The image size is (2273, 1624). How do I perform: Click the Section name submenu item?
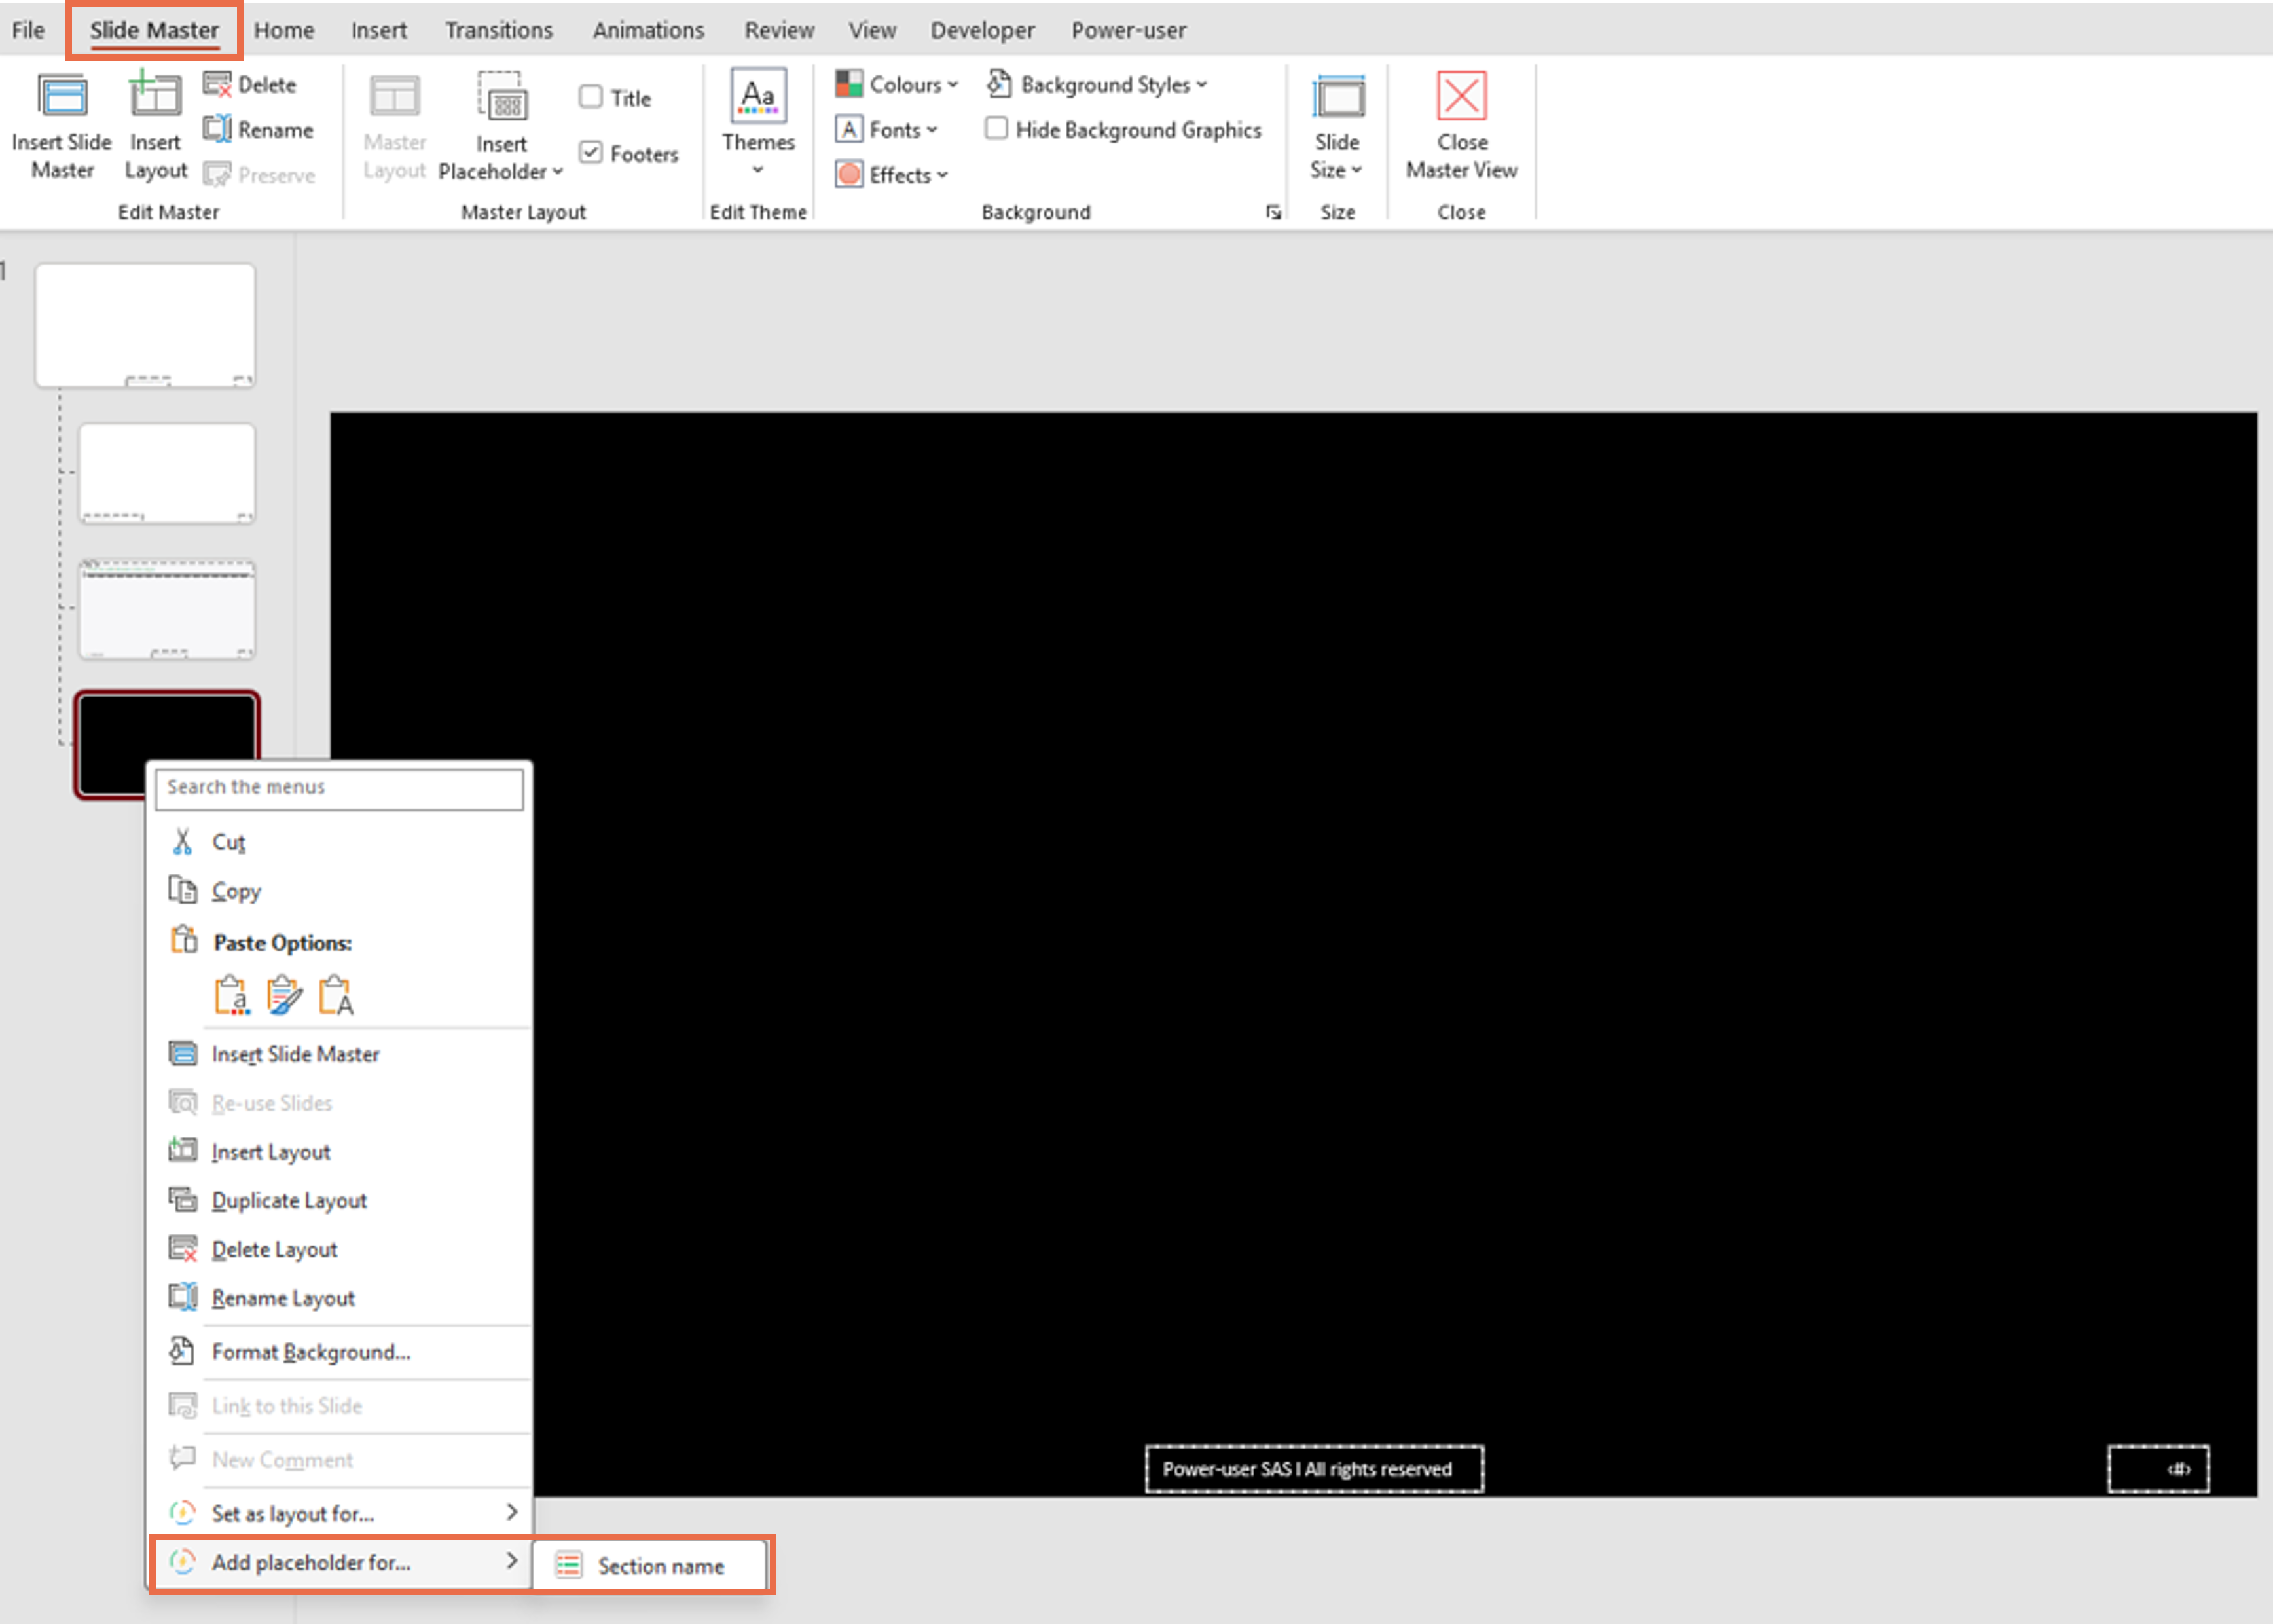point(651,1566)
